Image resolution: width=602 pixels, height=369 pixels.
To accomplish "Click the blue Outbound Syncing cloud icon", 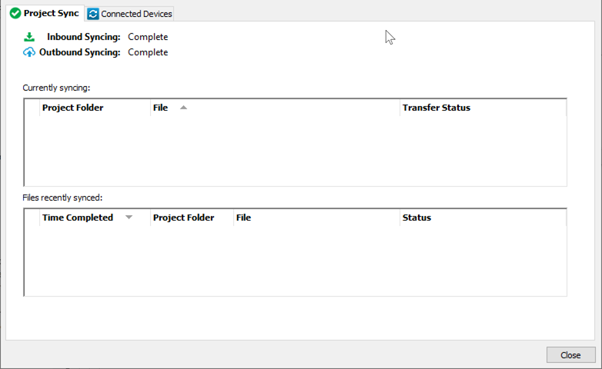I will point(29,52).
